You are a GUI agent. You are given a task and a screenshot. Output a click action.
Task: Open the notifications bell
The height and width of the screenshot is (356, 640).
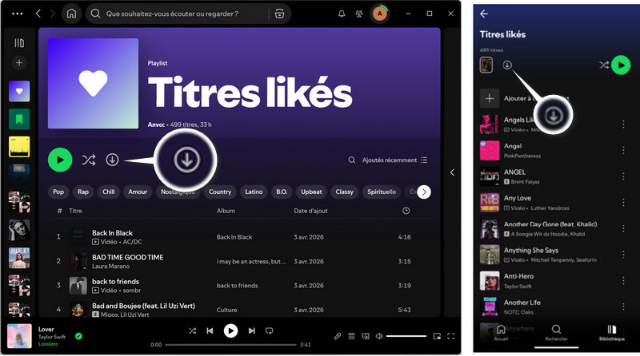pos(342,14)
